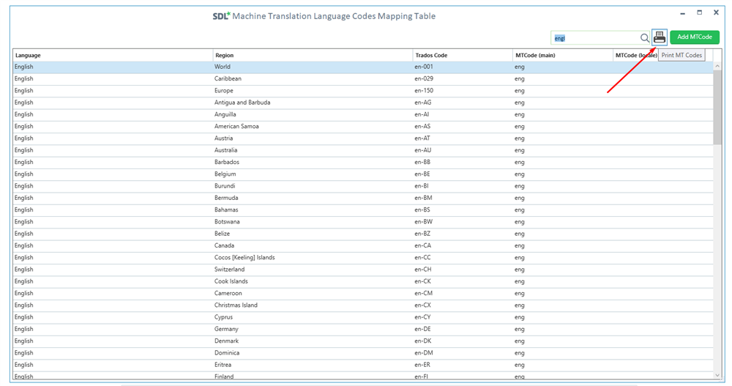Click the 'en-CY' Trados code cell
This screenshot has width=732, height=386.
[x=463, y=317]
